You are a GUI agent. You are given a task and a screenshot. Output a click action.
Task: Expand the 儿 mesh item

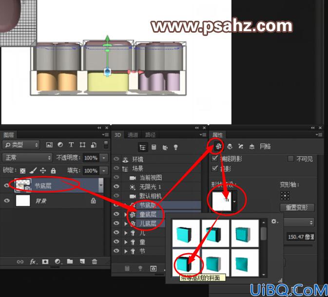point(126,233)
